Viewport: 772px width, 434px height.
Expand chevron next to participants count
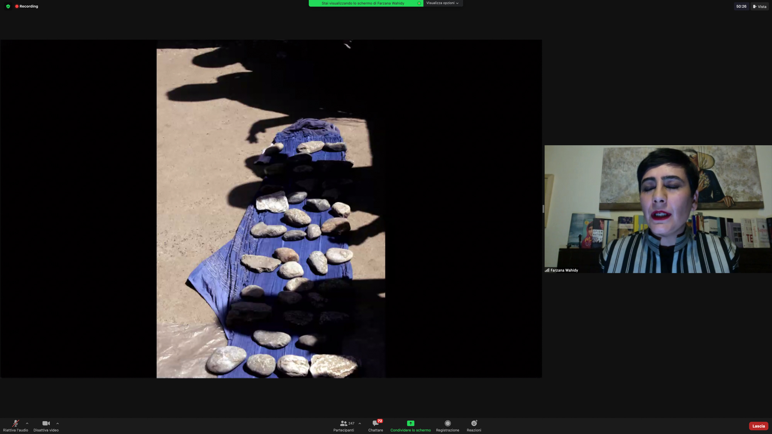tap(360, 424)
